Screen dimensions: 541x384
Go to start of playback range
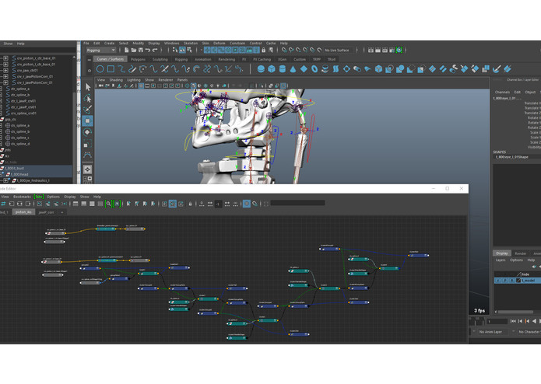click(513, 321)
